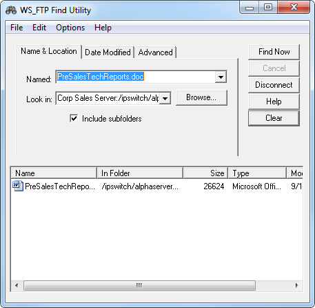The image size is (315, 308).
Task: Switch to the Date Modified tab
Action: pos(108,52)
